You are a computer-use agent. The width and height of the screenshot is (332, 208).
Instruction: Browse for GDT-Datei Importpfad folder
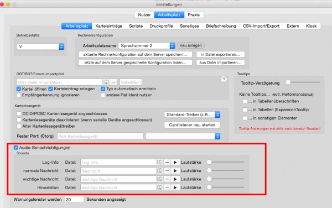(106, 82)
